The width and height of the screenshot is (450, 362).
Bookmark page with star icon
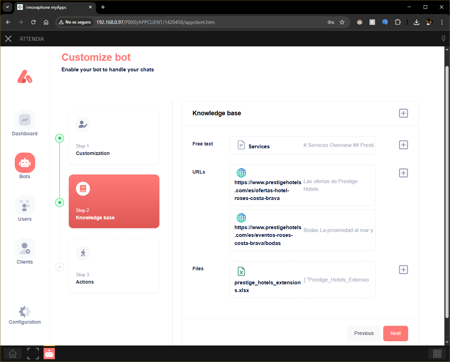point(342,22)
